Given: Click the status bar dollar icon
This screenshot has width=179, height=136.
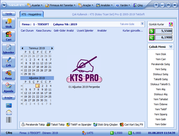Looking at the screenshot, I should pos(112,133).
